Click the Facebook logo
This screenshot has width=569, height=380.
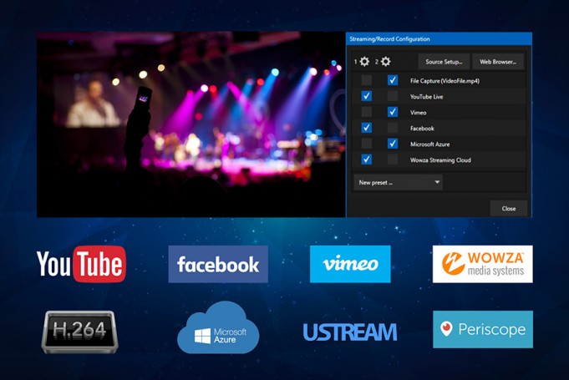(x=218, y=264)
